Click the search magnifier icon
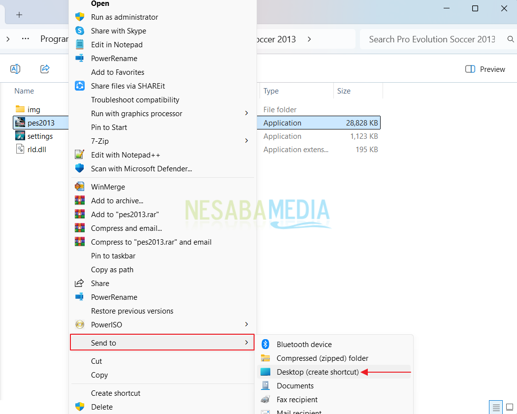This screenshot has width=517, height=414. click(511, 39)
